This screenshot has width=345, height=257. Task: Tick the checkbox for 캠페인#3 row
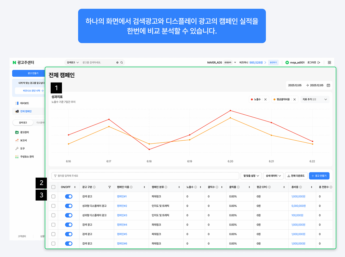53,215
